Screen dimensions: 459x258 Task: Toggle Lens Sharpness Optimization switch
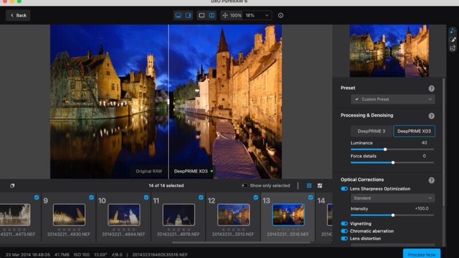point(344,189)
